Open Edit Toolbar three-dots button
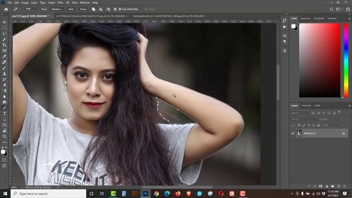 point(4,142)
